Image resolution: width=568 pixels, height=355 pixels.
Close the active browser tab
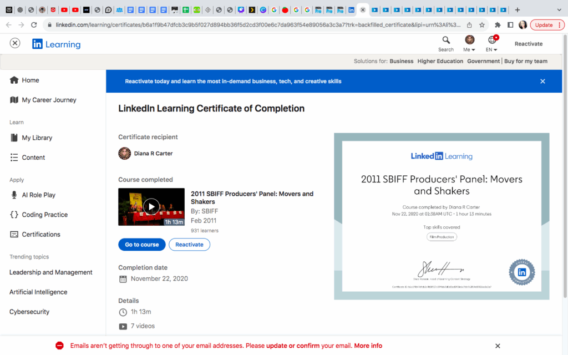(363, 10)
